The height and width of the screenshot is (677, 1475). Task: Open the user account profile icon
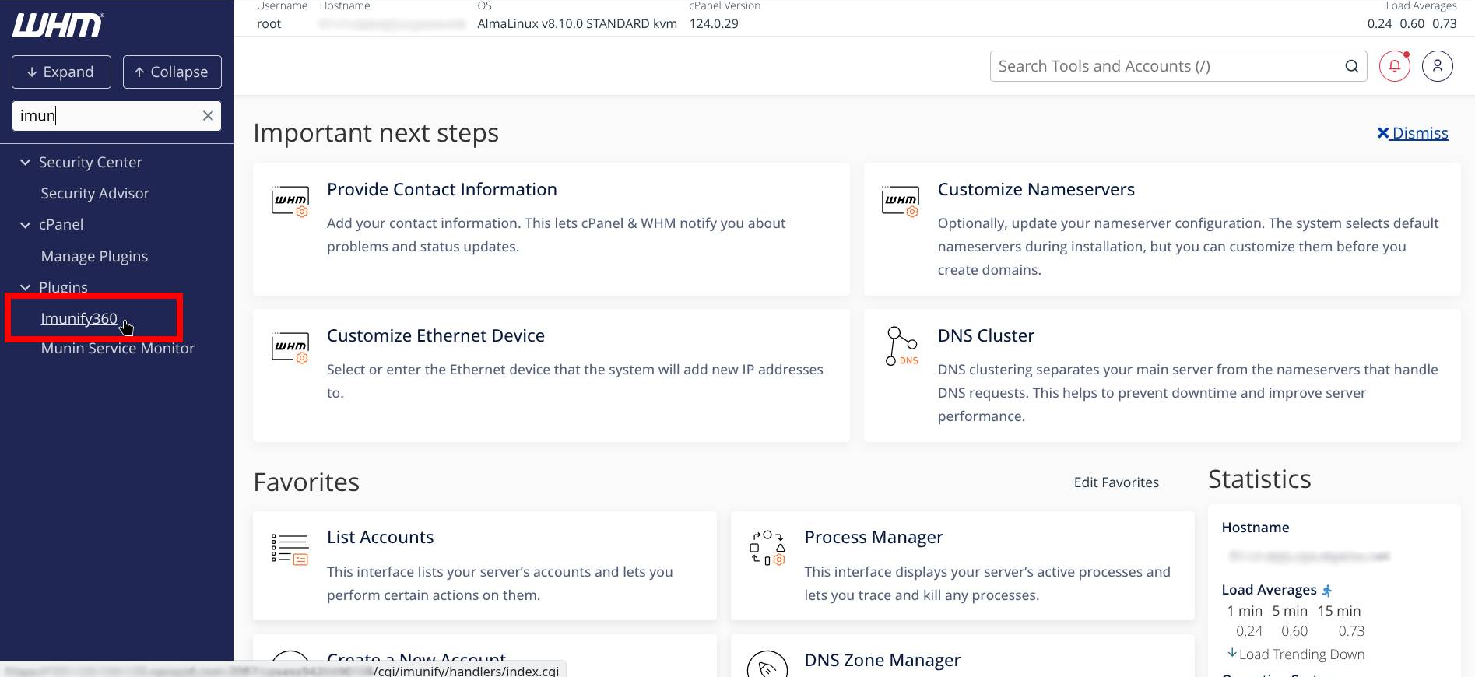click(1438, 66)
